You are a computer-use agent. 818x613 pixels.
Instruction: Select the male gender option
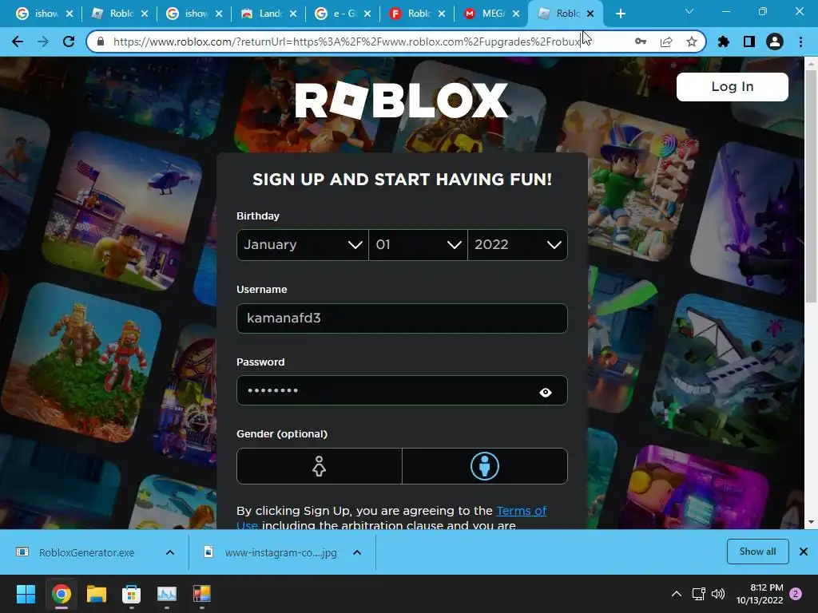[485, 466]
